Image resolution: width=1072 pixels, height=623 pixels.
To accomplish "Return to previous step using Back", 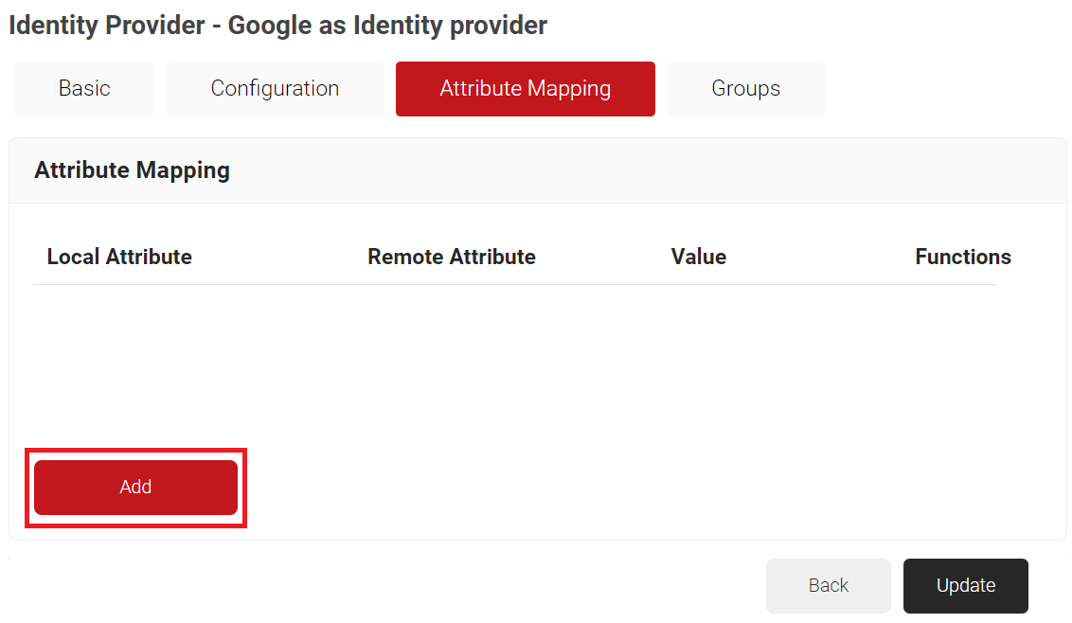I will pos(828,586).
